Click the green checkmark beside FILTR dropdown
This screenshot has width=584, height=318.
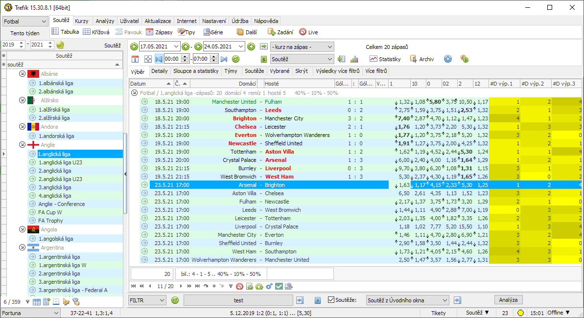175,300
